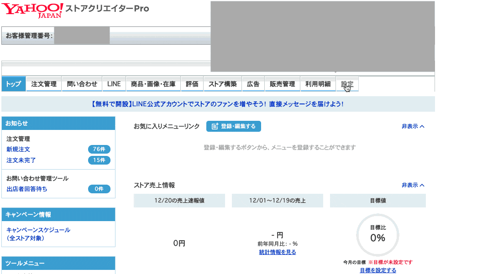Open the 設定 tab
Viewport: 477px width, 274px height.
[347, 83]
